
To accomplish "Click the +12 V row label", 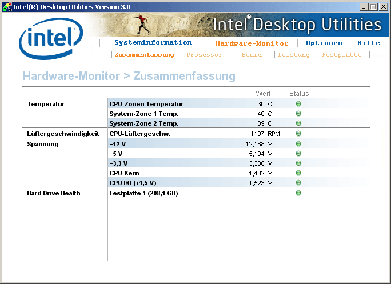I will (x=117, y=144).
